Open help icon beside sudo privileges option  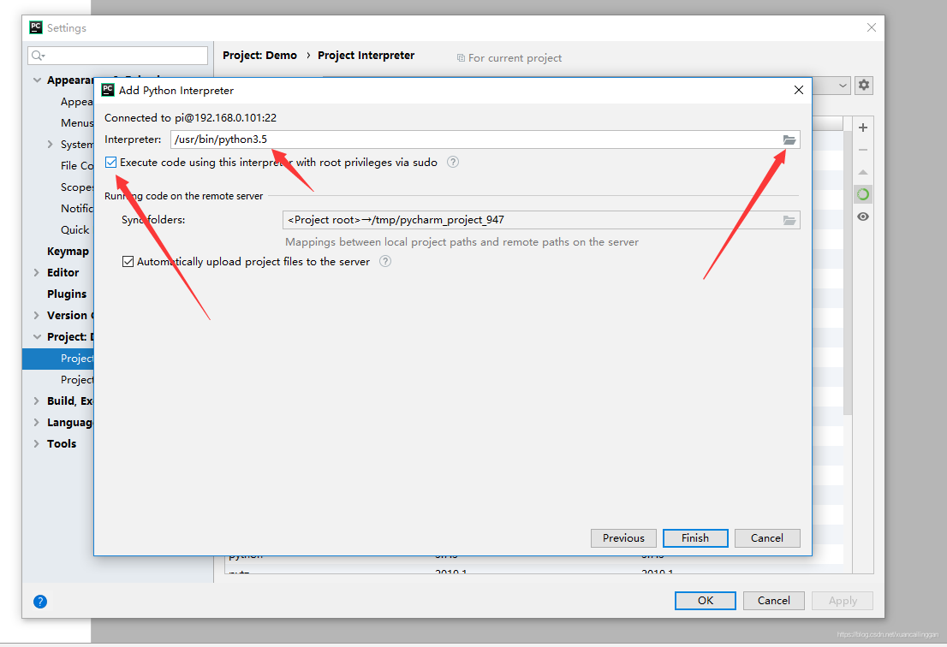(453, 162)
